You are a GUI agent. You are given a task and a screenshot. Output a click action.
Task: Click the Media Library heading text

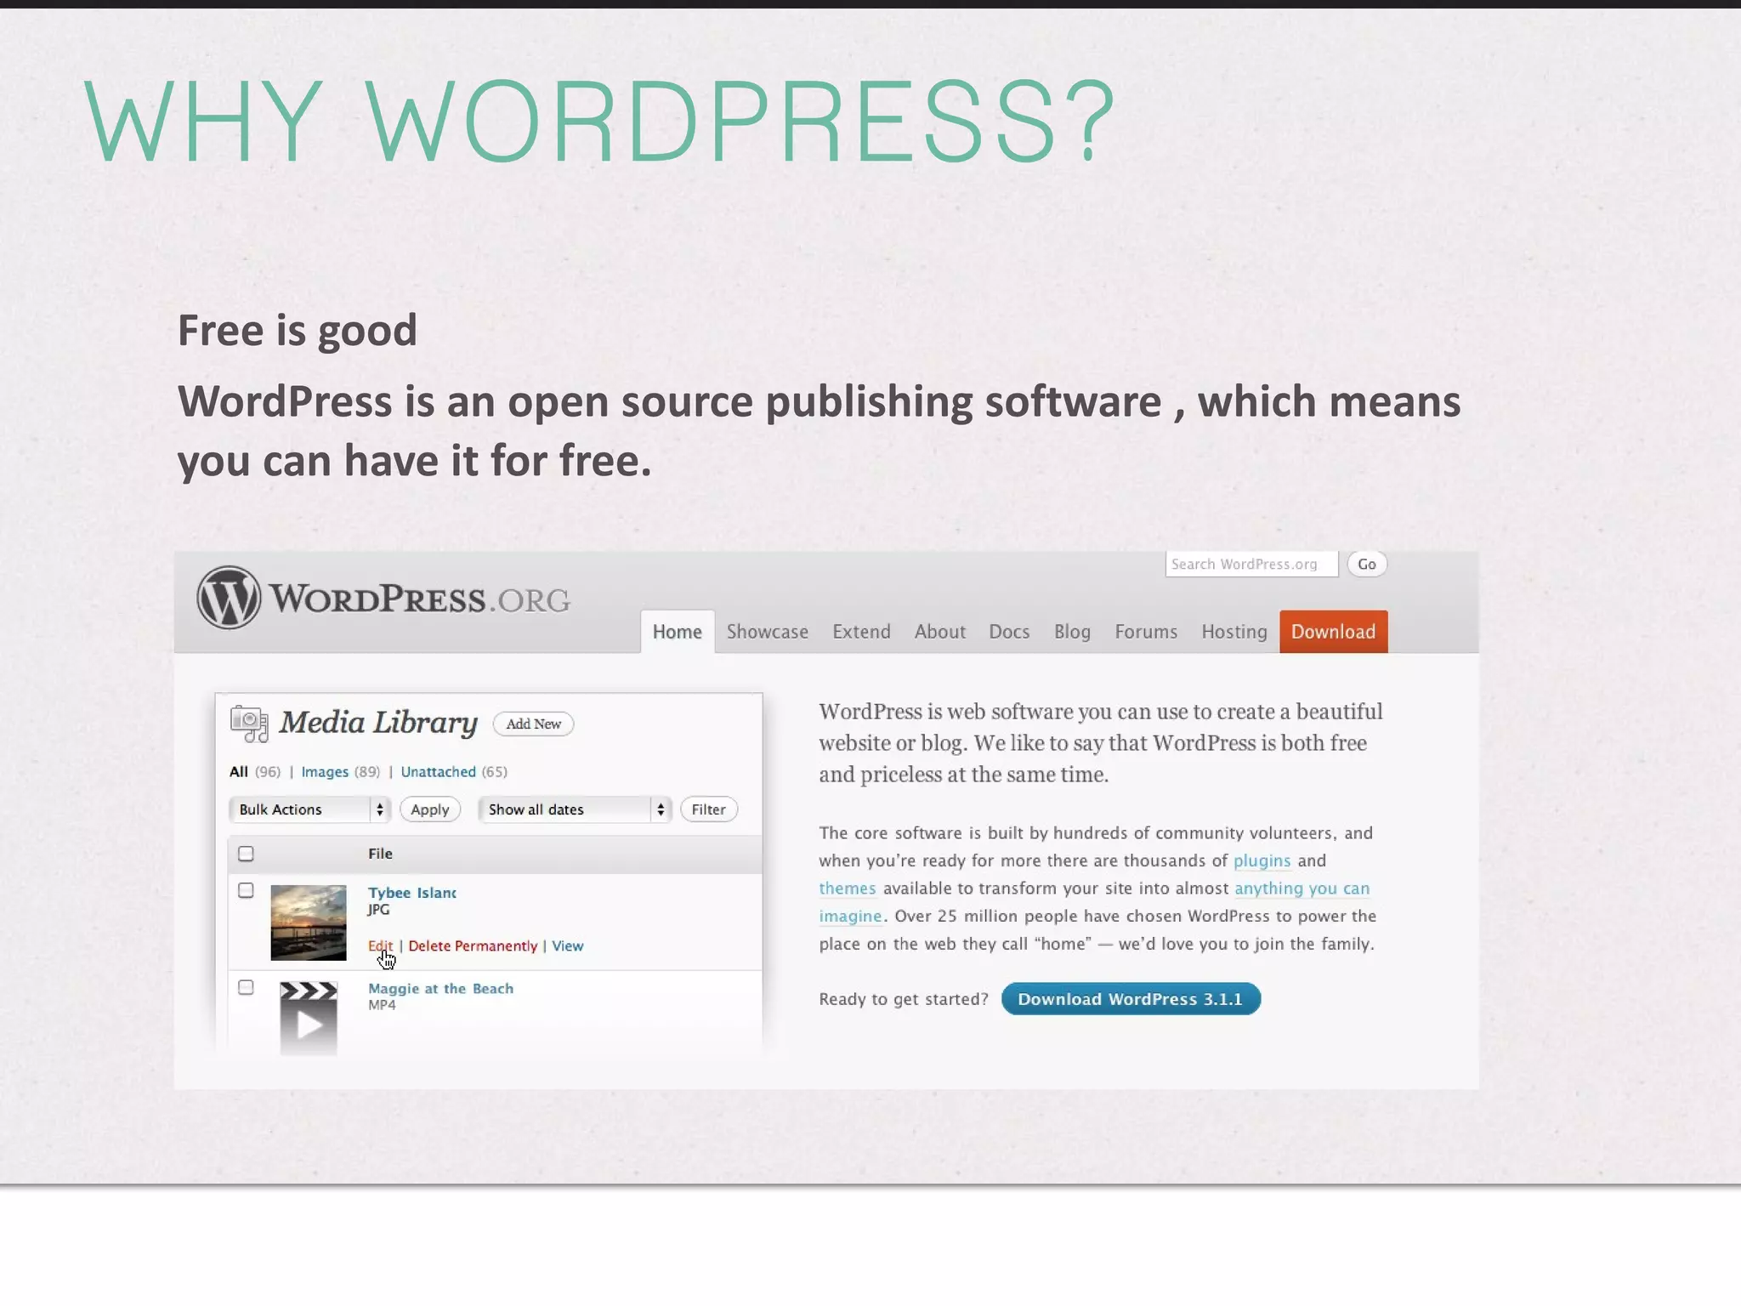tap(379, 723)
